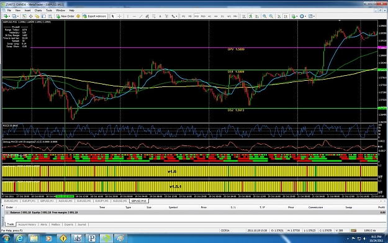Open Internet Explorer from the taskbar
Image resolution: width=388 pixels, height=243 pixels.
tap(19, 238)
